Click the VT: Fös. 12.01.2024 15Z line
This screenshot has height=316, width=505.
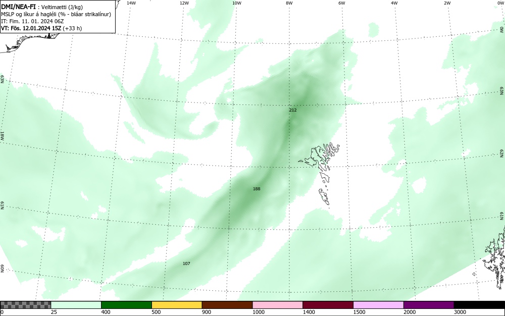(x=41, y=28)
